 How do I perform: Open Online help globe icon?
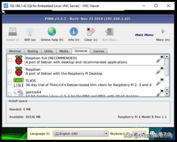coord(52,32)
